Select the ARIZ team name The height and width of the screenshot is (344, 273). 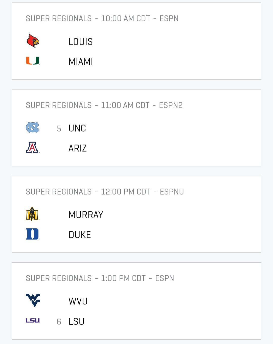[78, 148]
